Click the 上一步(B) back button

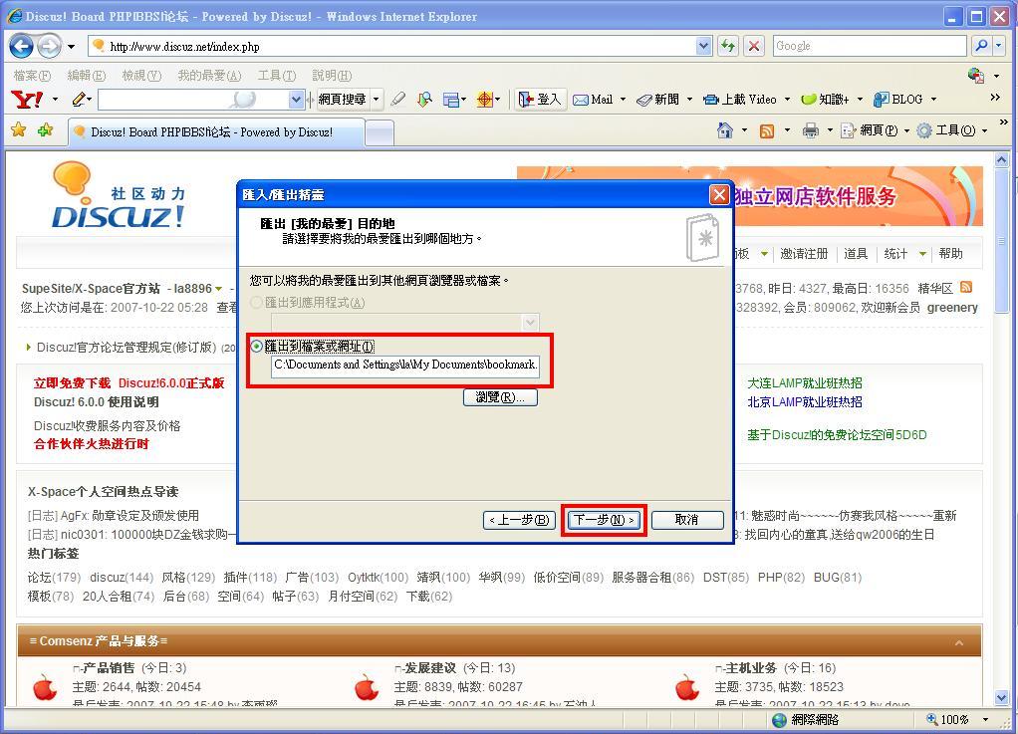[519, 520]
